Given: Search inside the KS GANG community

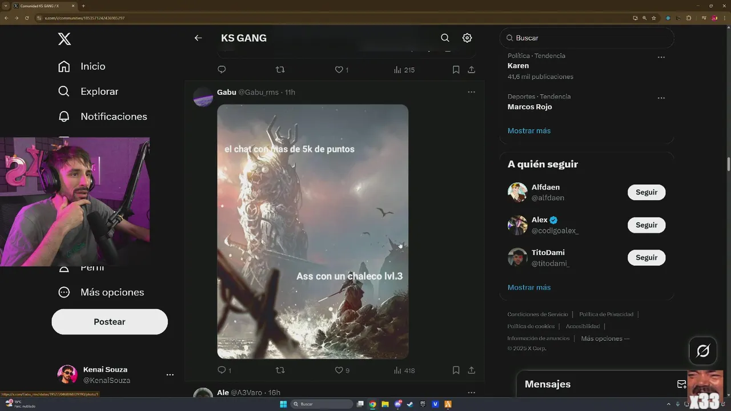Looking at the screenshot, I should 445,38.
